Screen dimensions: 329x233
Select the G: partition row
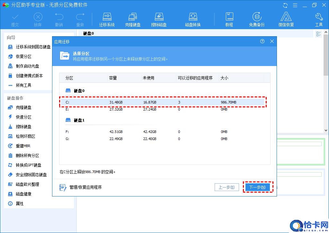(x=163, y=139)
